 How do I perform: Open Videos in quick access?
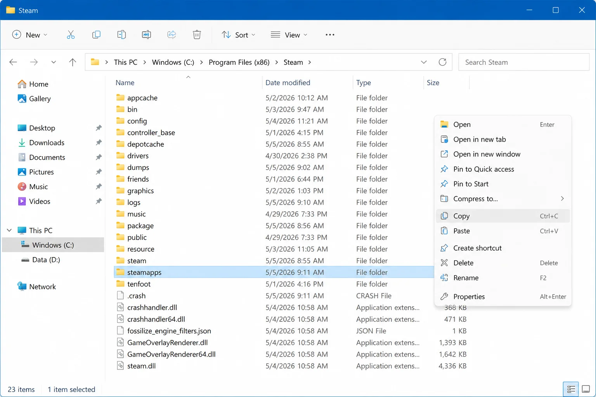tap(34, 202)
